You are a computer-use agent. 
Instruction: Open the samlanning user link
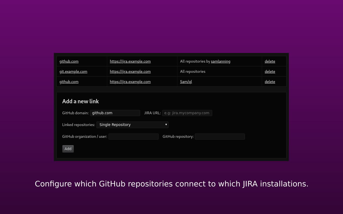tap(221, 61)
